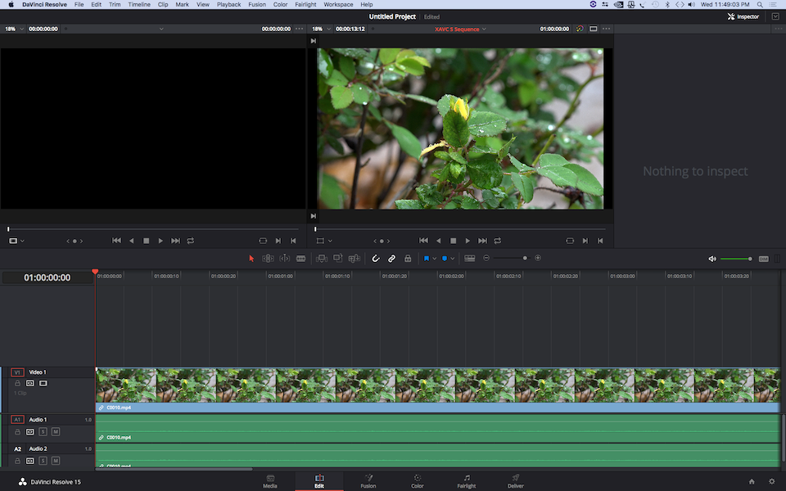The image size is (786, 491).
Task: Click the 01:00:00:00 timecode field
Action: coord(47,277)
